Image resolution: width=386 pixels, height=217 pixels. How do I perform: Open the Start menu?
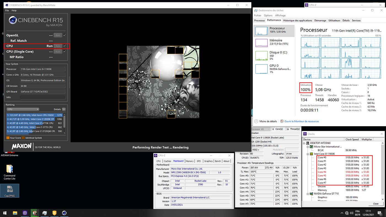point(5,213)
